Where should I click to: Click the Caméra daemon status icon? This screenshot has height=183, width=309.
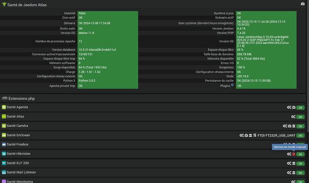tap(294, 126)
